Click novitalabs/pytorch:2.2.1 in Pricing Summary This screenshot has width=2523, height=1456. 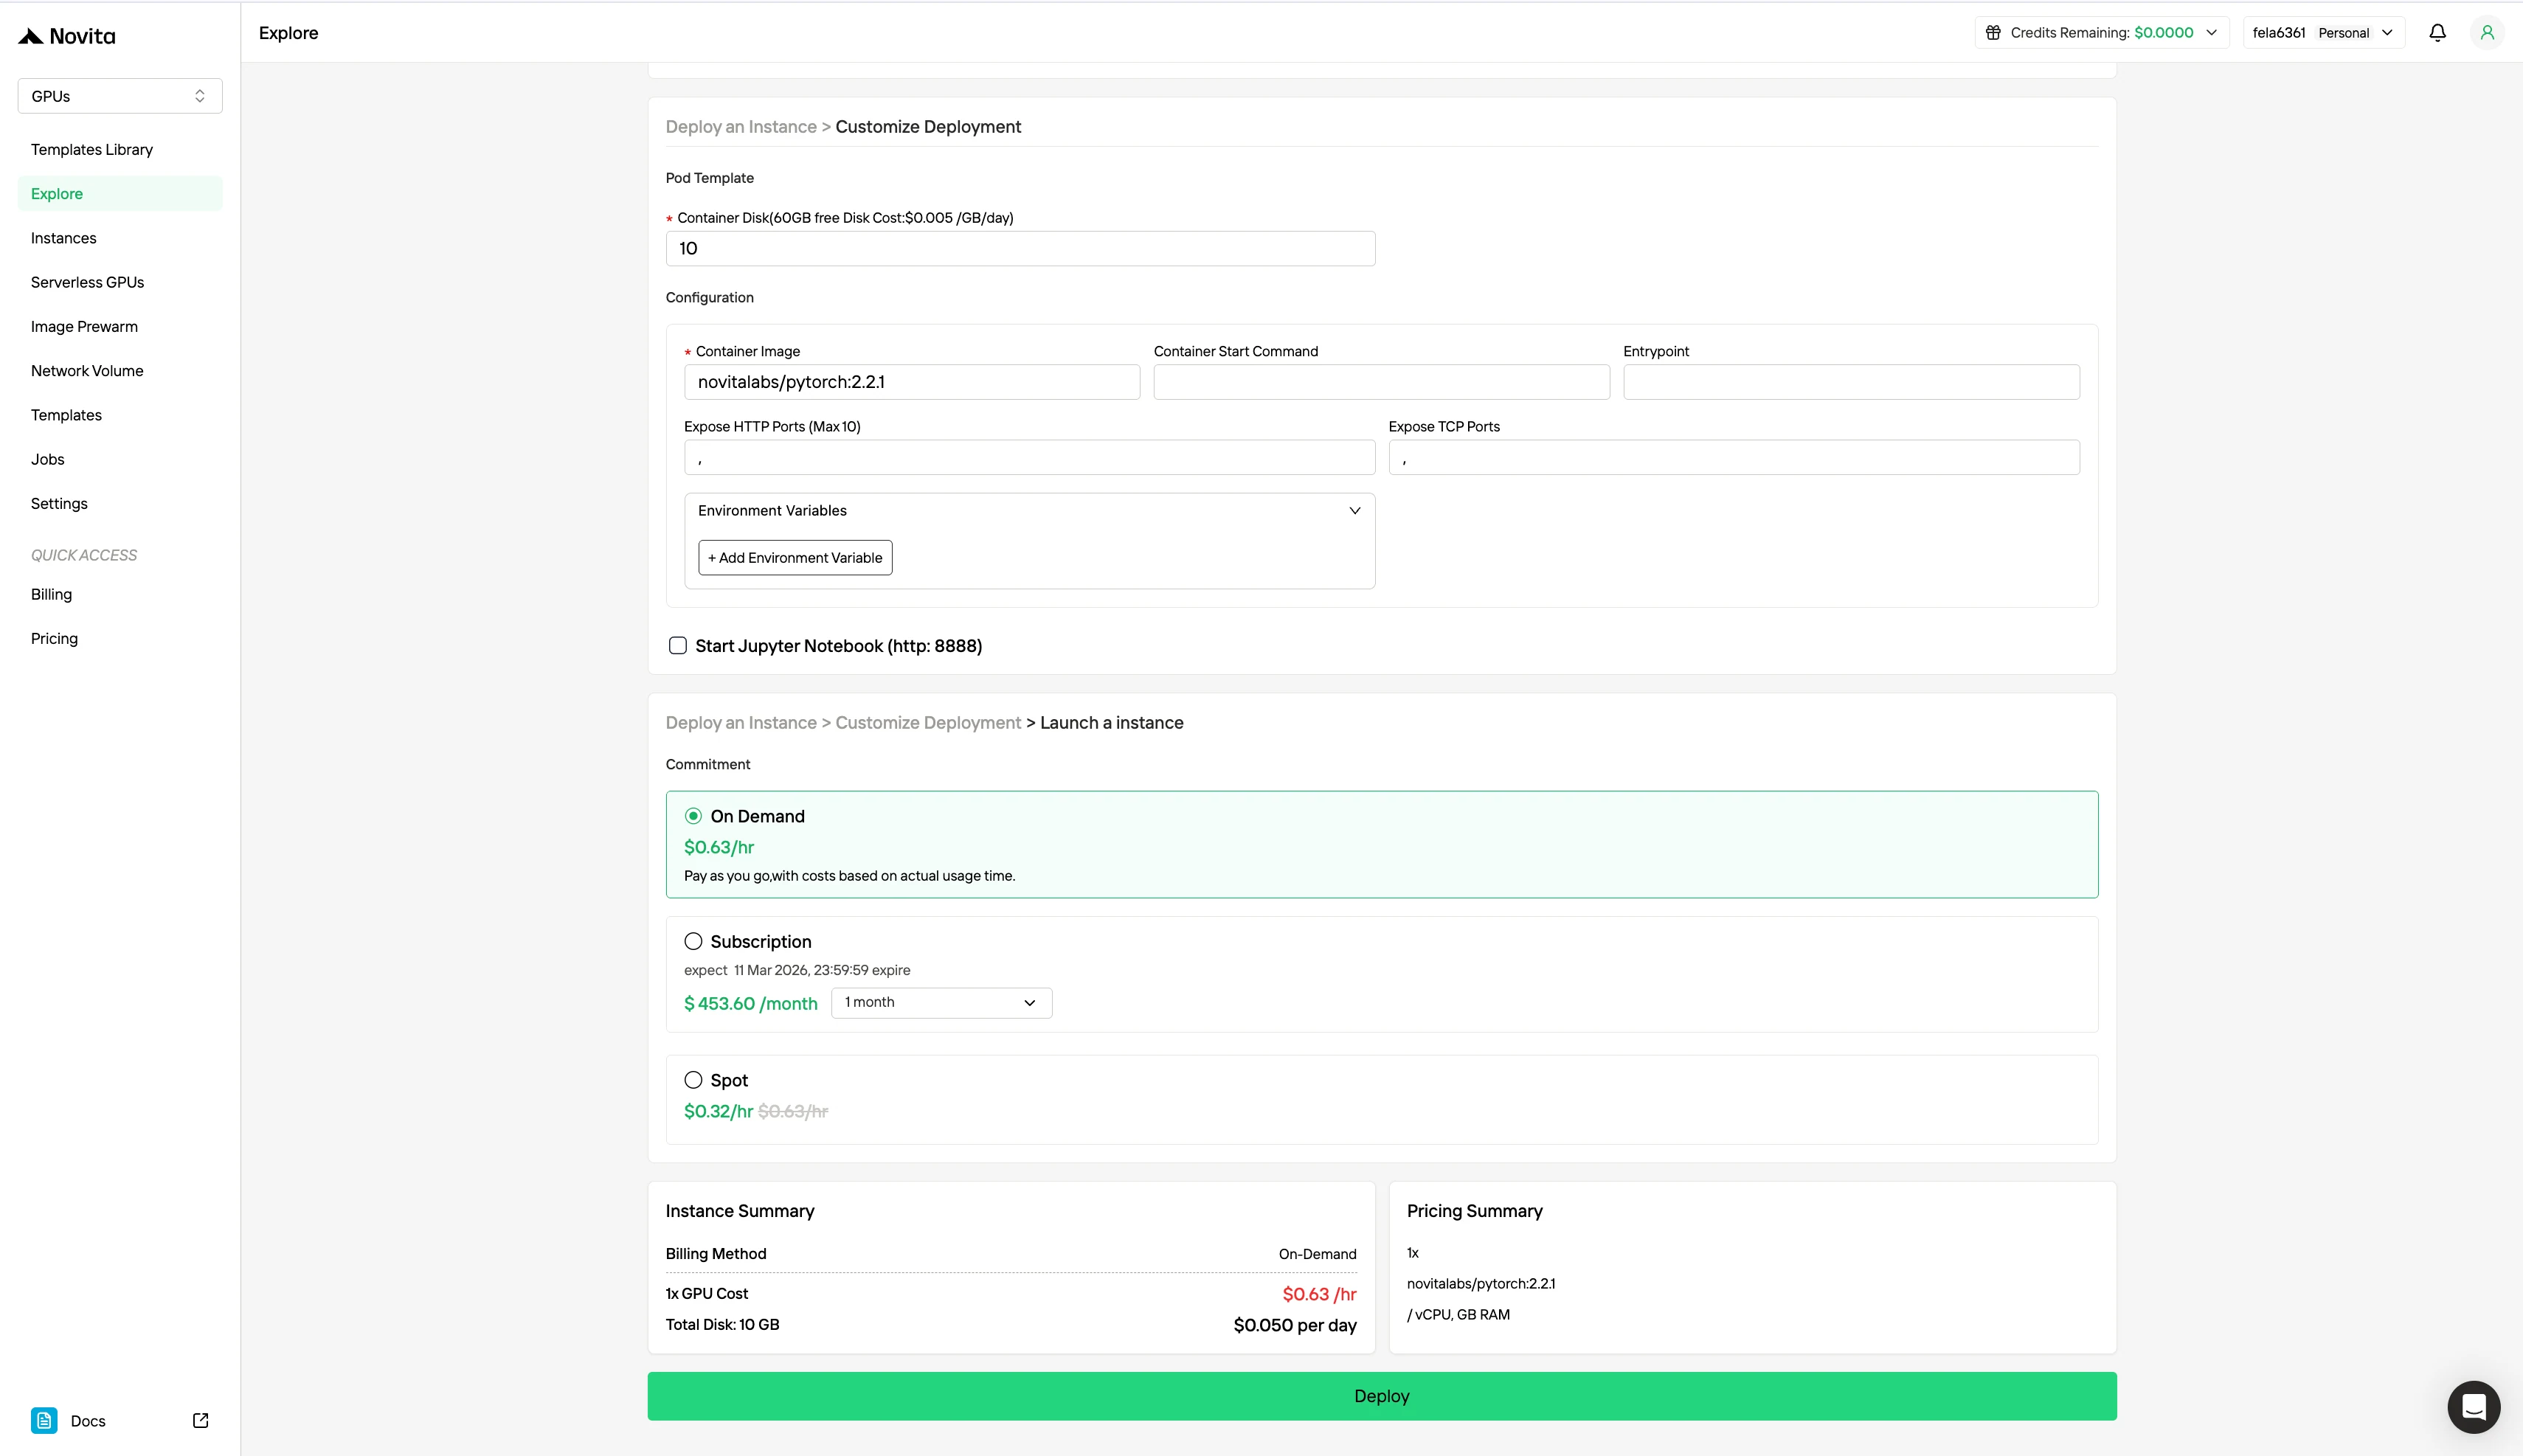pyautogui.click(x=1481, y=1284)
